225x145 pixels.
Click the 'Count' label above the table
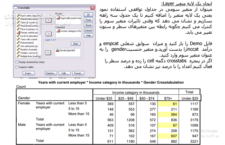tap(21, 87)
